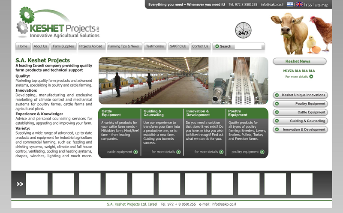Viewport: 343px width, 213px height.
Task: Click the cow and chicken header image
Action: pos(301,33)
